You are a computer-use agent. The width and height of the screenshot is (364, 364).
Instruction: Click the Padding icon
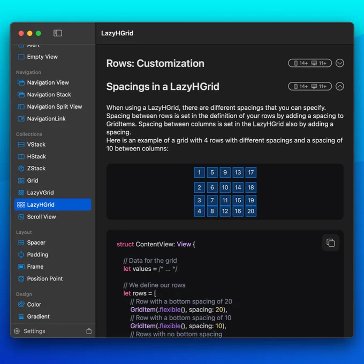pos(21,255)
